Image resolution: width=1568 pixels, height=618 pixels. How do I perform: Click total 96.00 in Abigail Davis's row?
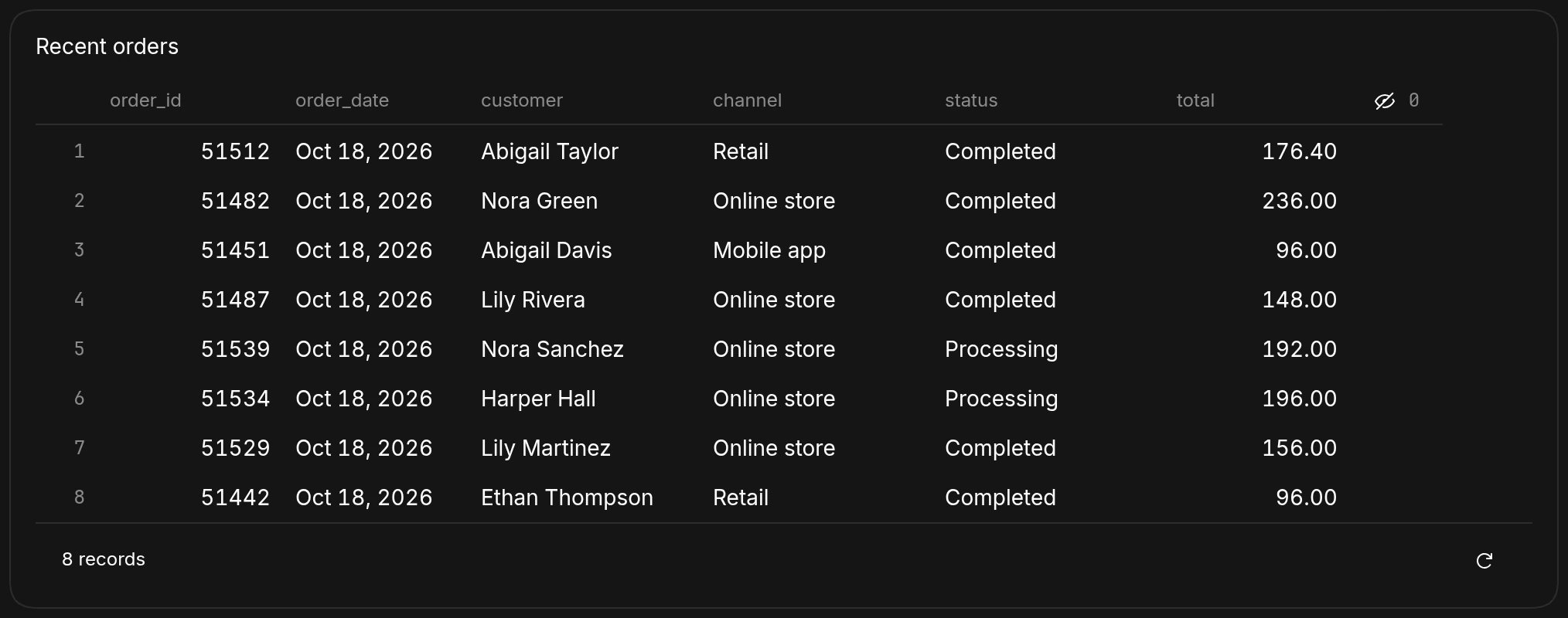[x=1306, y=250]
